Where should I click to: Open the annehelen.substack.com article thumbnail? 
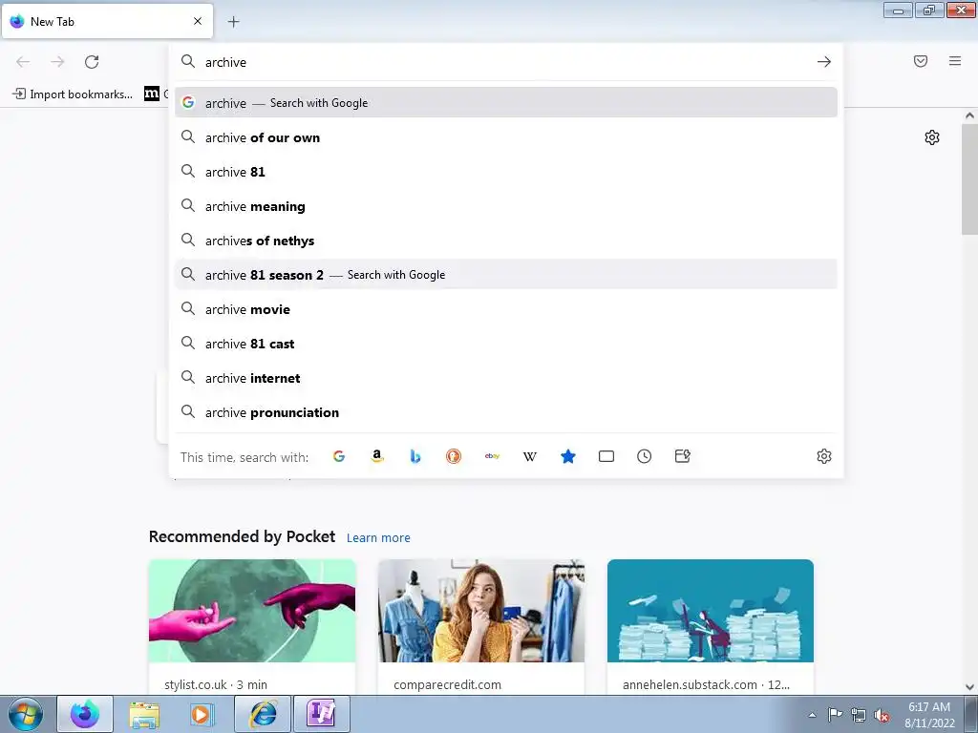711,610
